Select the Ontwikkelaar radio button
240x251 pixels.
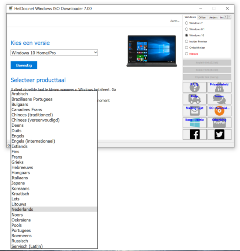coord(186,48)
